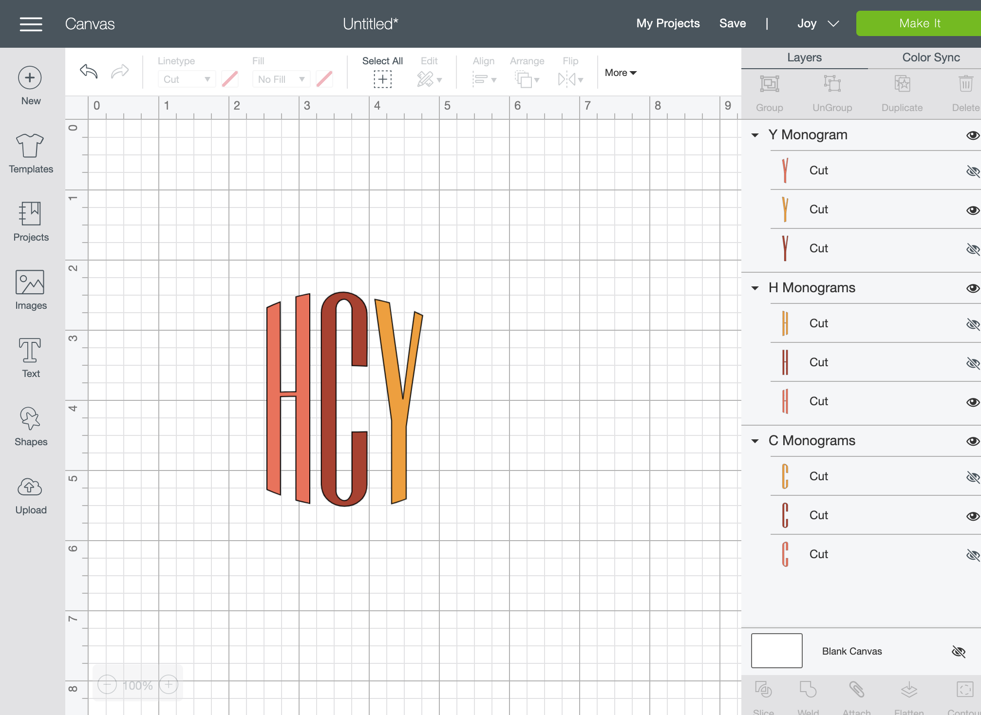Click the 100% zoom level
The width and height of the screenshot is (981, 715).
click(138, 685)
